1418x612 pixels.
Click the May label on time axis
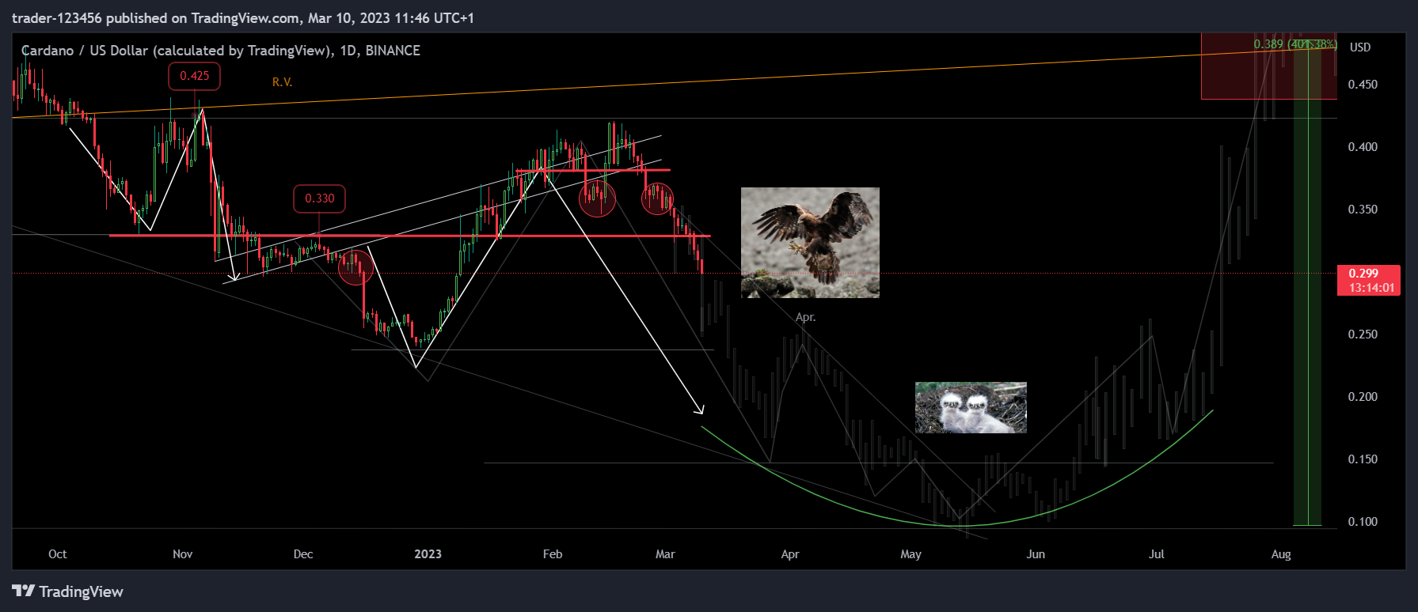click(x=911, y=554)
